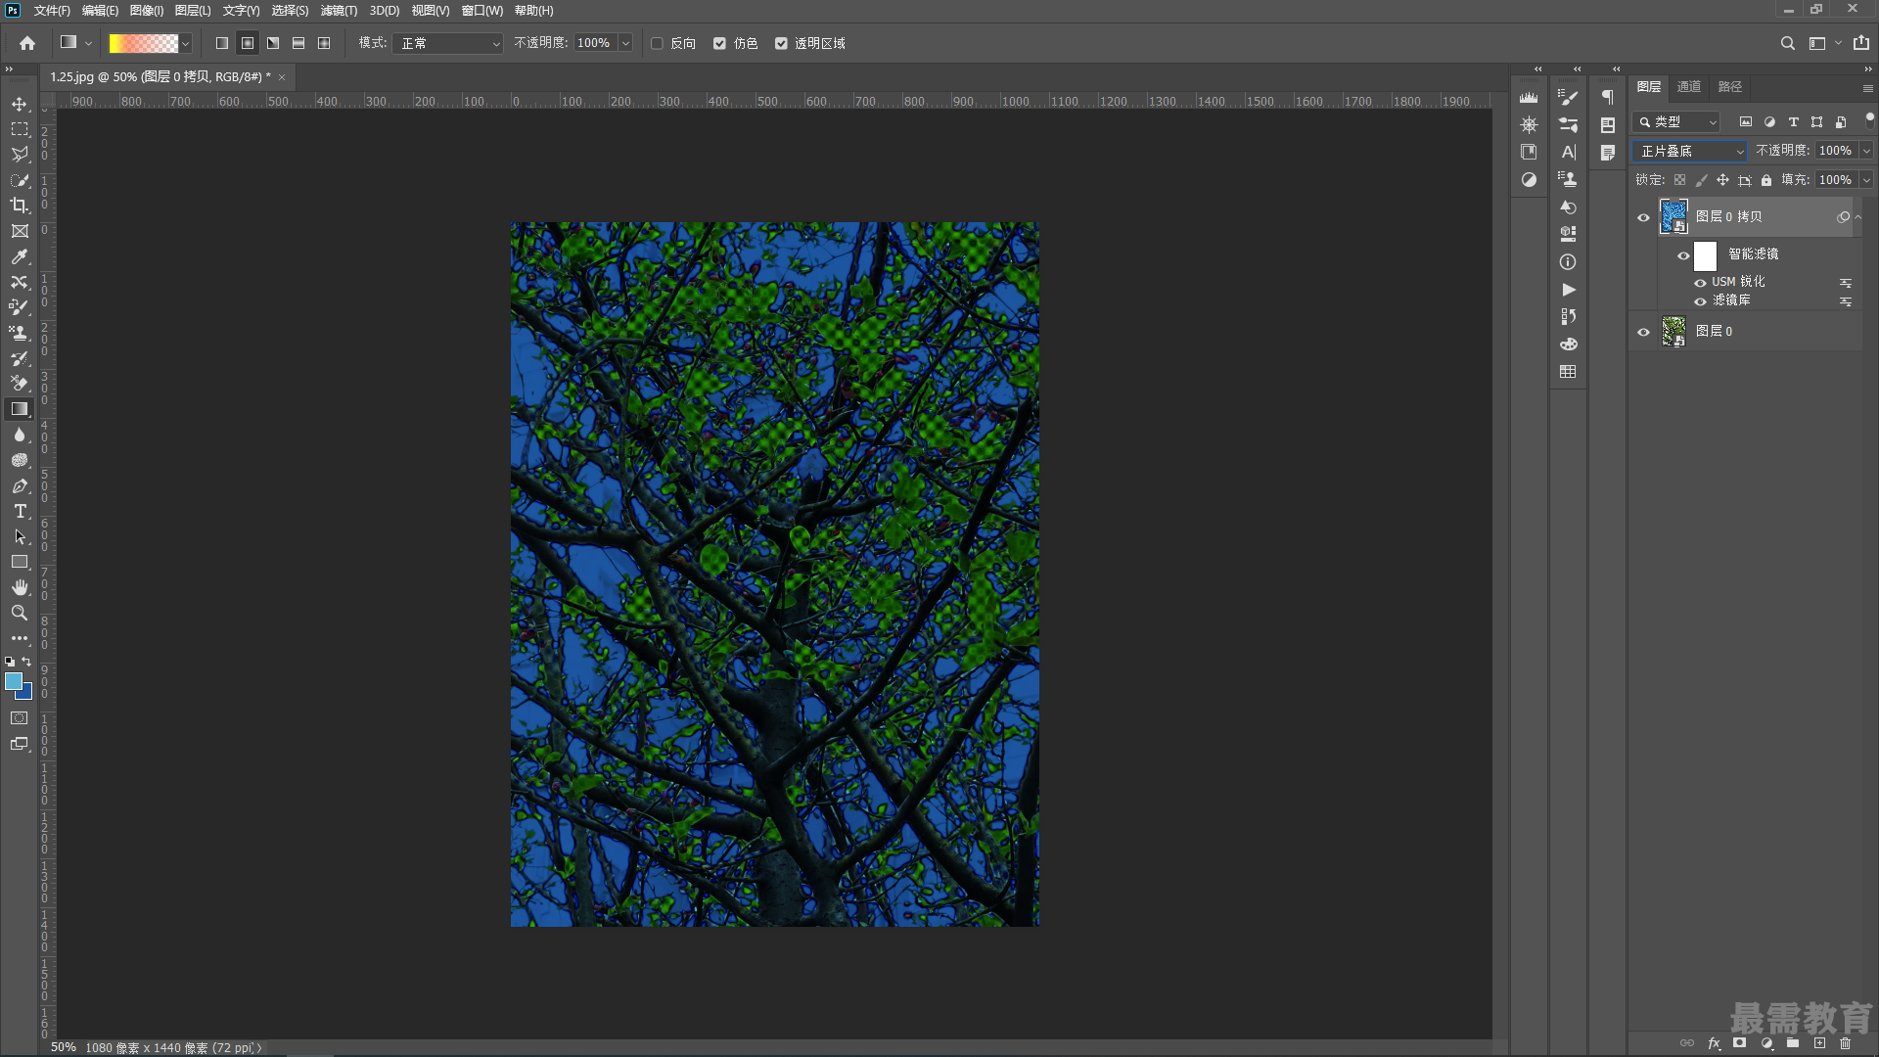Switch to the 通道 tab
Viewport: 1879px width, 1057px height.
(x=1689, y=87)
